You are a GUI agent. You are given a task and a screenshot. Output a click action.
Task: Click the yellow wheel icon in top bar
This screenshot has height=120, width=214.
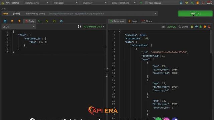pyautogui.click(x=187, y=3)
